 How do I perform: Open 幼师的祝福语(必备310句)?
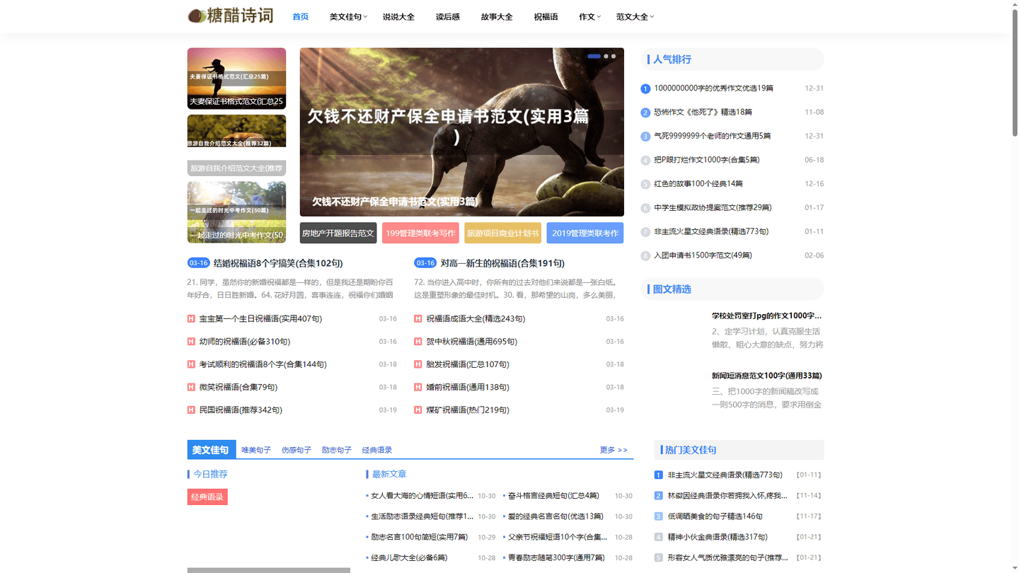click(x=245, y=342)
